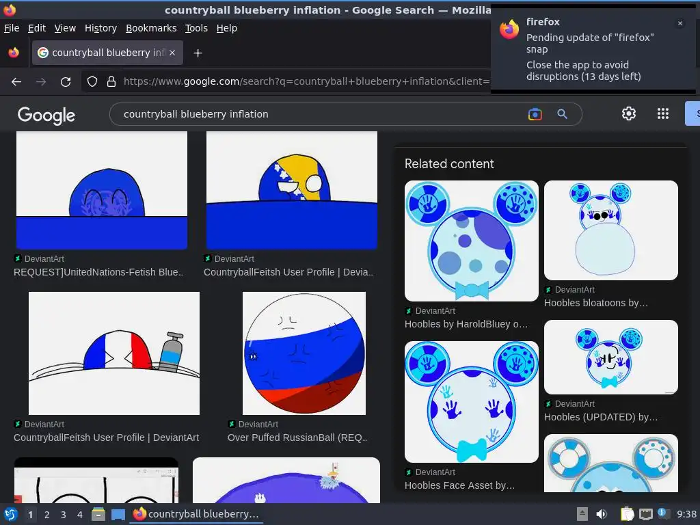Open the clipboard tray icon

coord(627,514)
